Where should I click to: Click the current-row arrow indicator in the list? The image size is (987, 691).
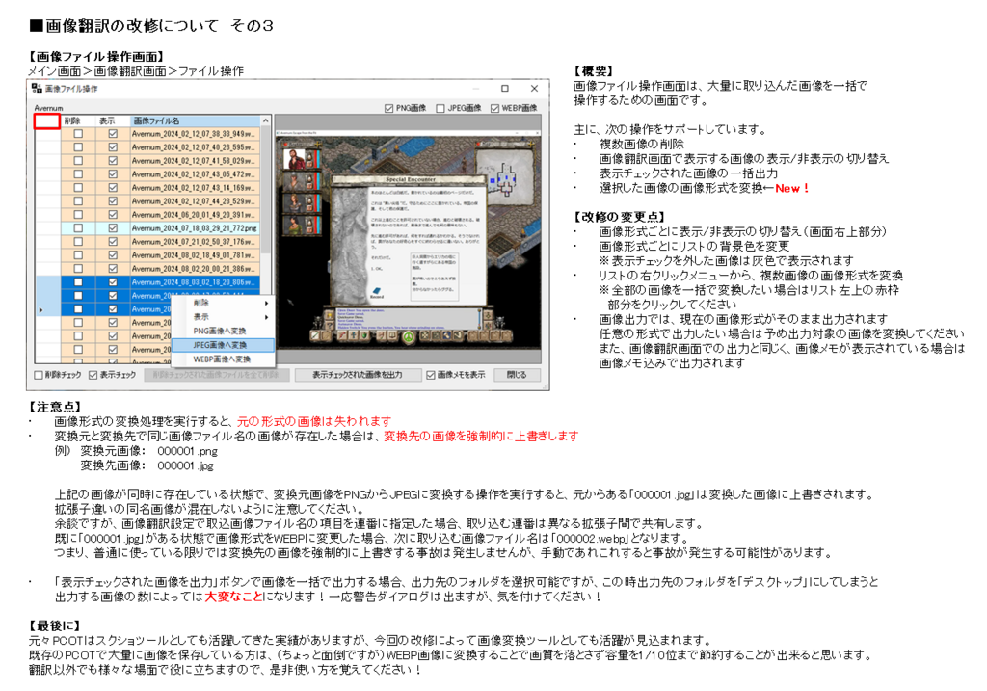tap(41, 309)
